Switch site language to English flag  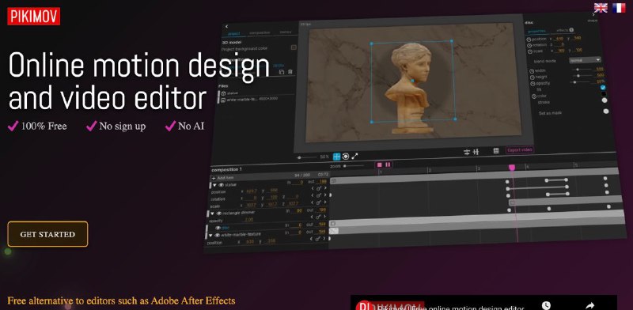click(601, 8)
